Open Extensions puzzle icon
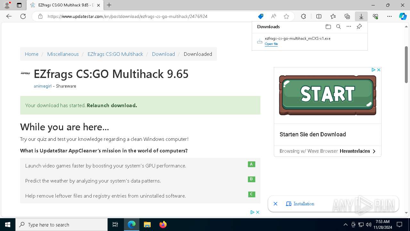This screenshot has width=410, height=231. tap(303, 16)
